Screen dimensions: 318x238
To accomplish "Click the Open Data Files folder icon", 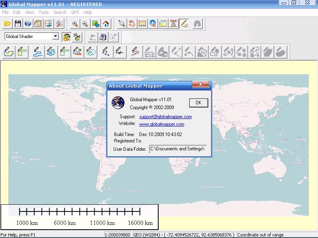I will click(x=8, y=24).
